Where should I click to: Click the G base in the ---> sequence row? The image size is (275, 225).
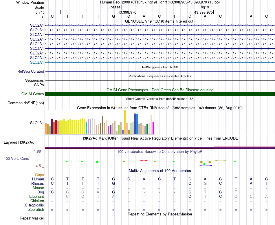coord(113,16)
